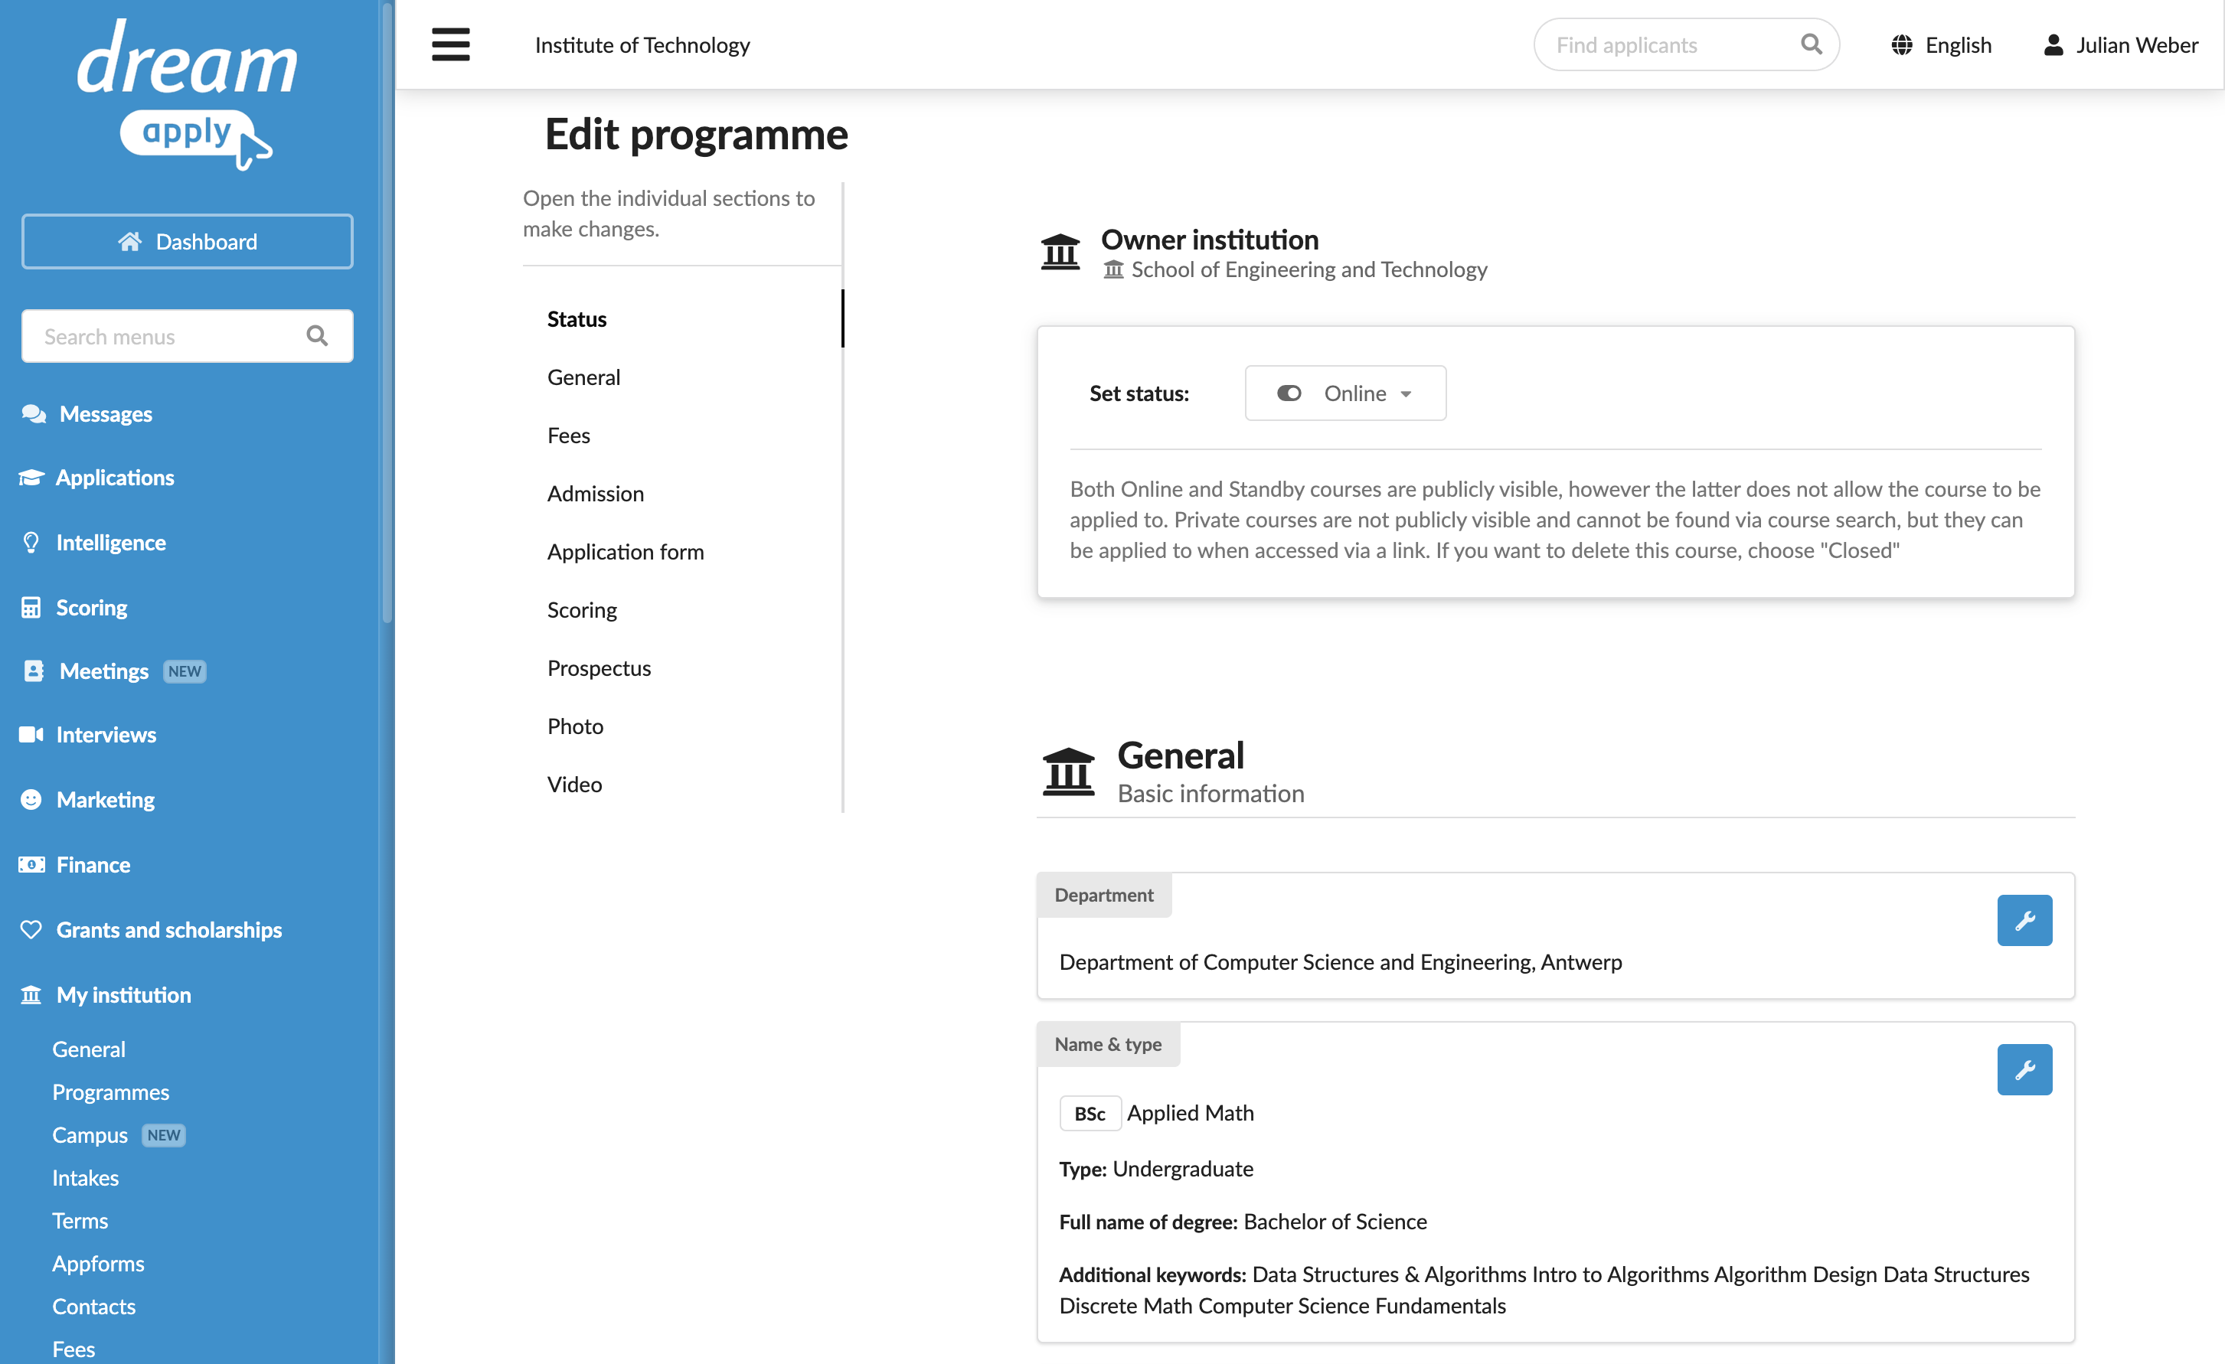Open Intelligence in the sidebar

click(111, 543)
